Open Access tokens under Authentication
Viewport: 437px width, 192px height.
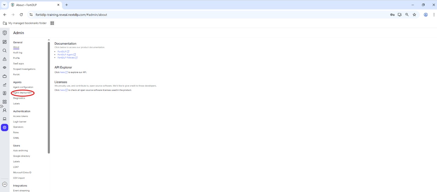tap(20, 116)
